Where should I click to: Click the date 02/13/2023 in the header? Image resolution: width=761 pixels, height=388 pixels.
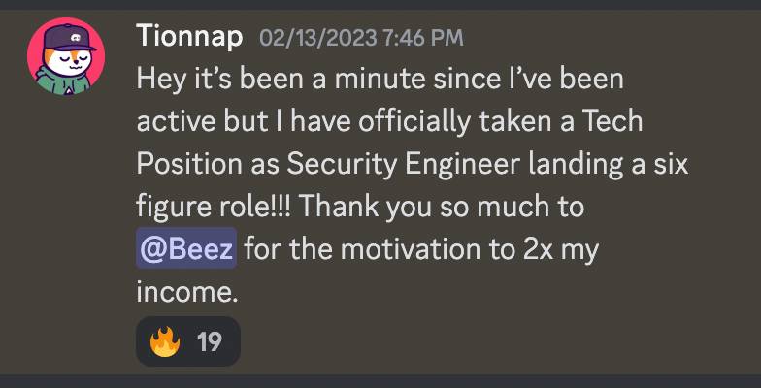click(318, 37)
